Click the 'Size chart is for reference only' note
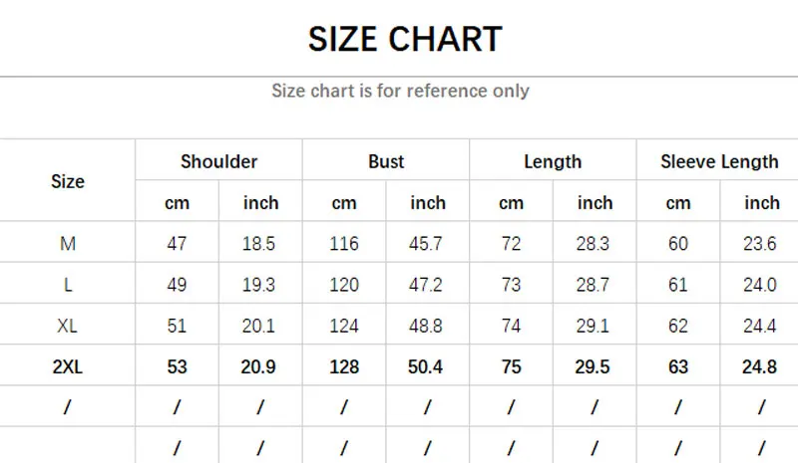Image resolution: width=798 pixels, height=463 pixels. coord(400,91)
